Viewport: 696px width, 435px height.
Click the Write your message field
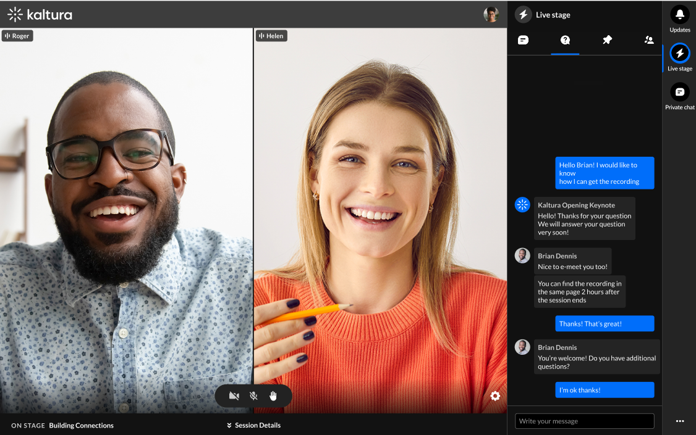coord(584,421)
